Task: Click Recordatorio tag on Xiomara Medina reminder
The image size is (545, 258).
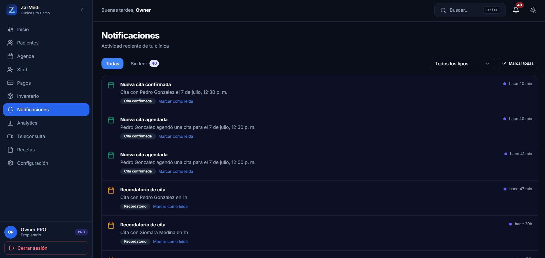Action: coord(135,241)
